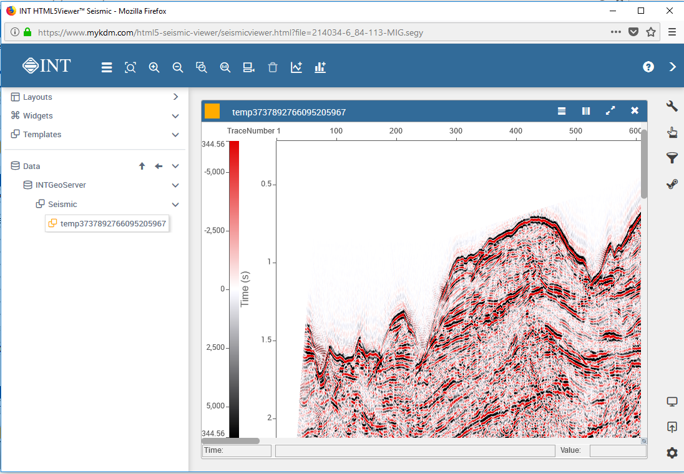Viewport: 684px width, 474px height.
Task: Click the vertical scrollbar thumb of seismic view
Action: pyautogui.click(x=644, y=165)
